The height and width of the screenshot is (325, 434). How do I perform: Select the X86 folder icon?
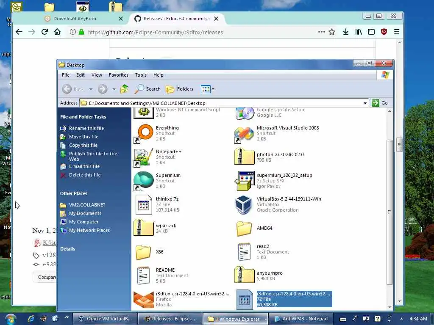click(143, 252)
